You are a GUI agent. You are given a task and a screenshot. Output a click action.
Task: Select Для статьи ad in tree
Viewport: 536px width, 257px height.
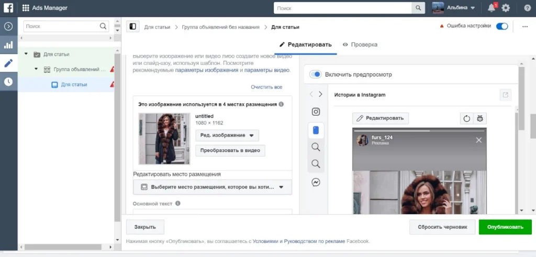[74, 84]
